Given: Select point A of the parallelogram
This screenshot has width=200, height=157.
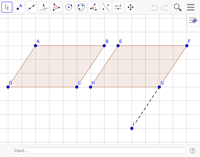Looking at the screenshot, I should (35, 46).
